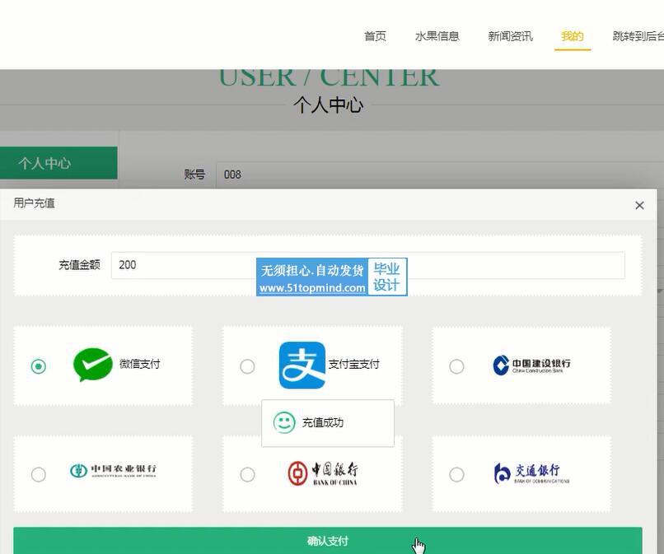Select the 微信支付 radio button

tap(39, 366)
